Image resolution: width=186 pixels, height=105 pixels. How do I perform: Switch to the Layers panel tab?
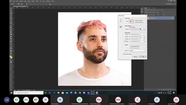[x=146, y=8]
